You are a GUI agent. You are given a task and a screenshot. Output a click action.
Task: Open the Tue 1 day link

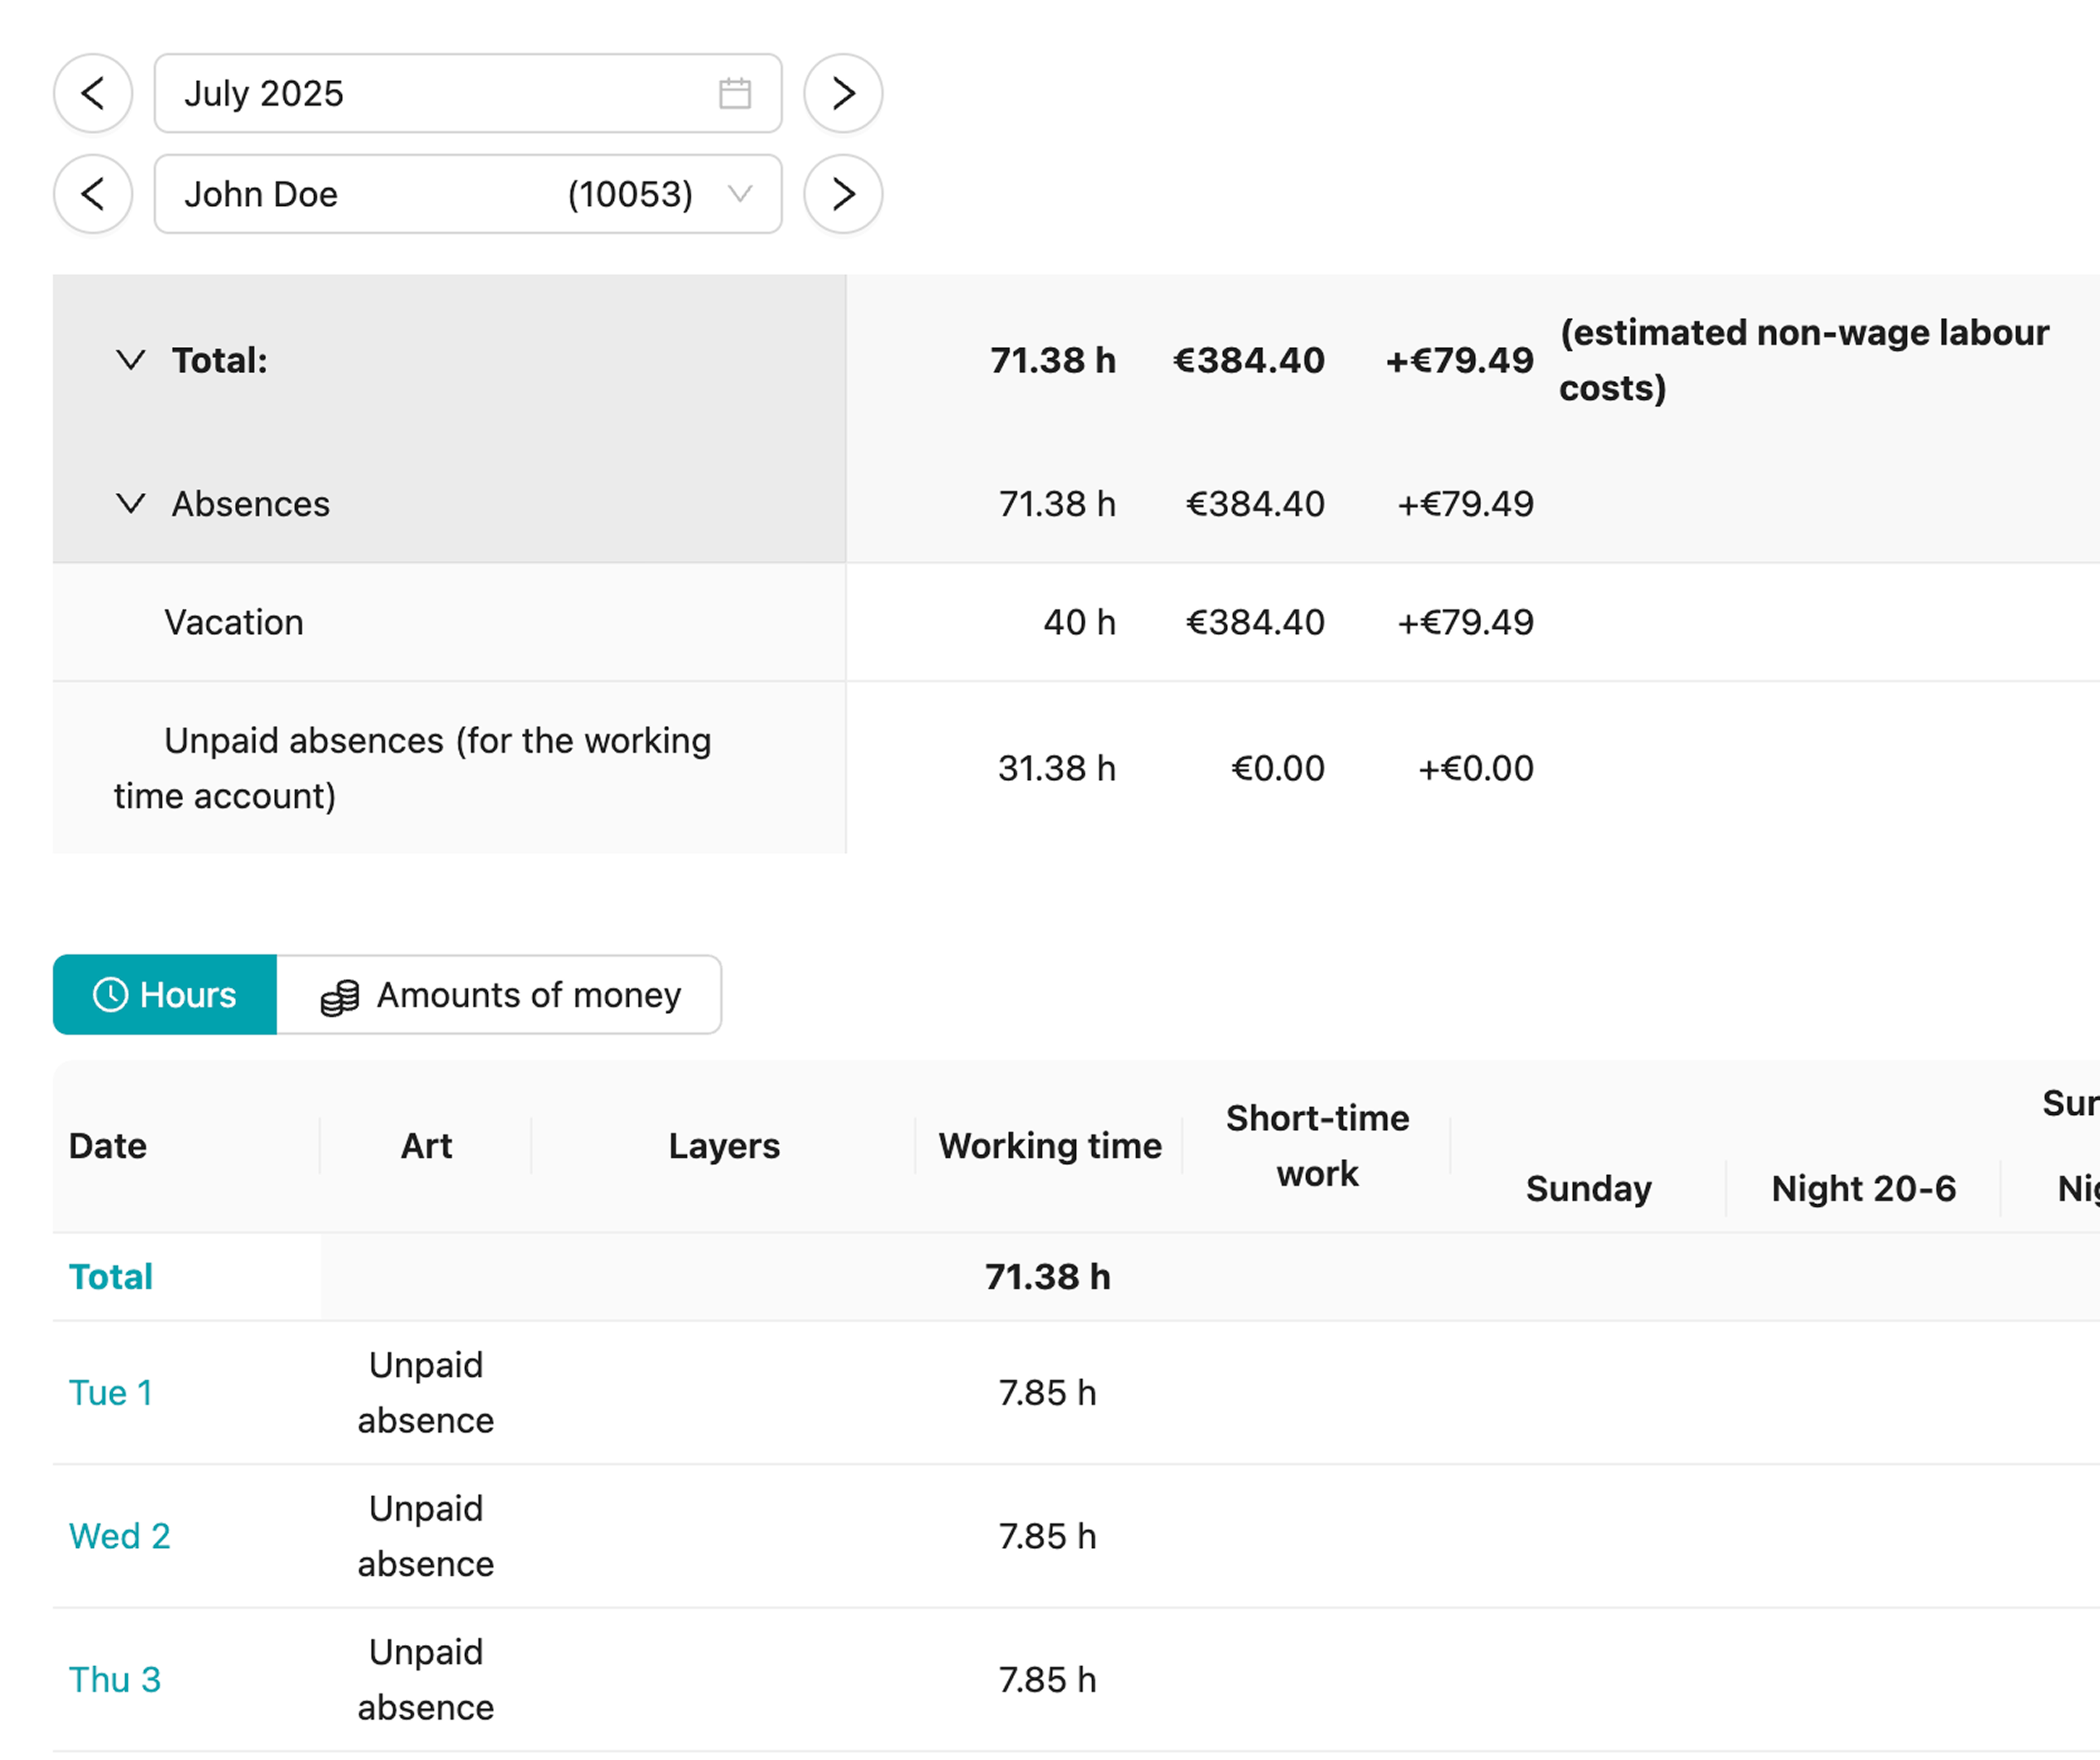point(110,1393)
